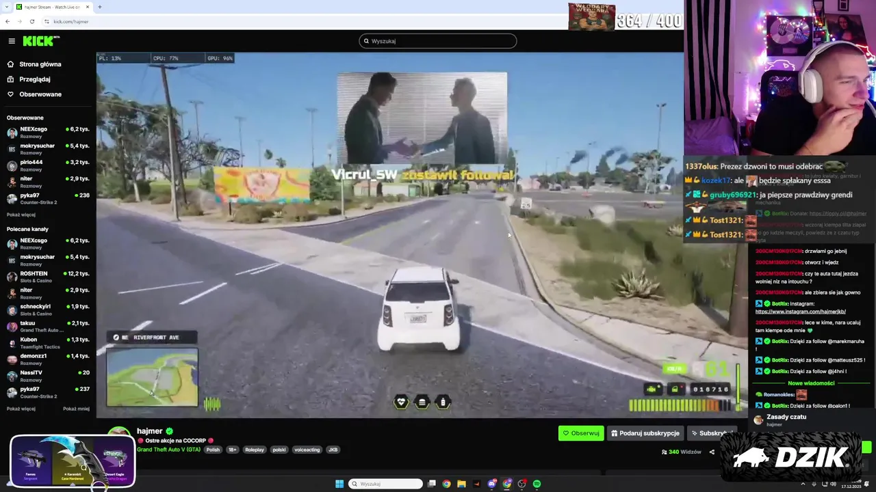
Task: Open schneckyirl recommended channel
Action: (48, 310)
